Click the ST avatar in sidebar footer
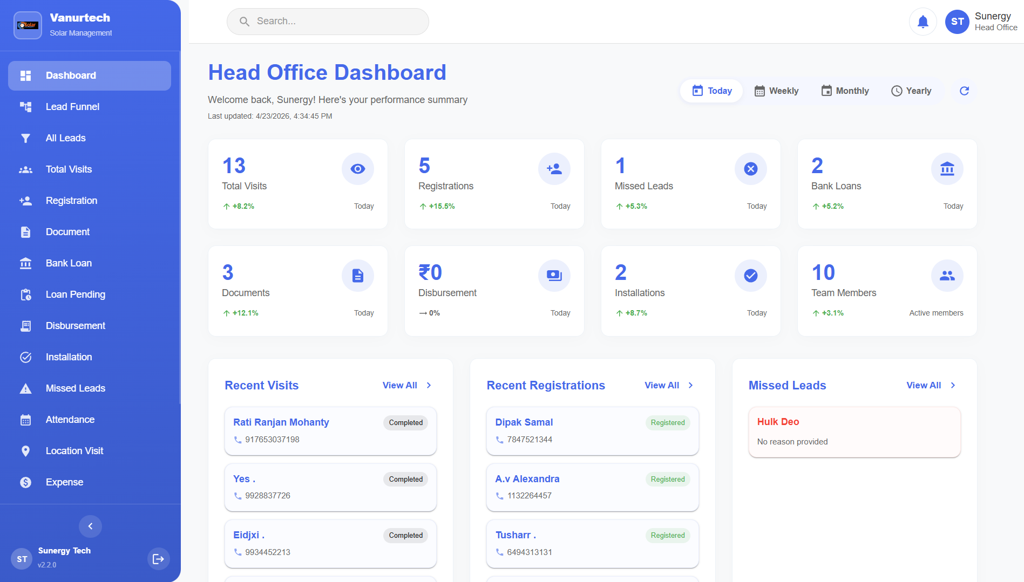Viewport: 1024px width, 582px height. 22,559
